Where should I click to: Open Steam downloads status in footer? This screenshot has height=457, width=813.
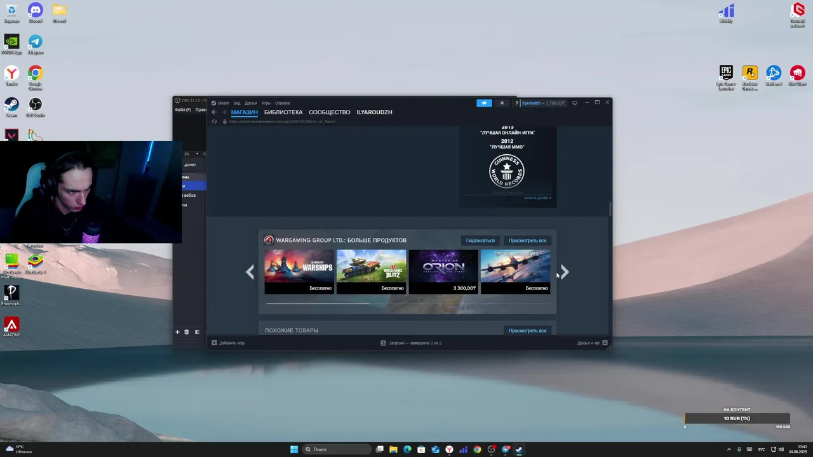coord(411,343)
